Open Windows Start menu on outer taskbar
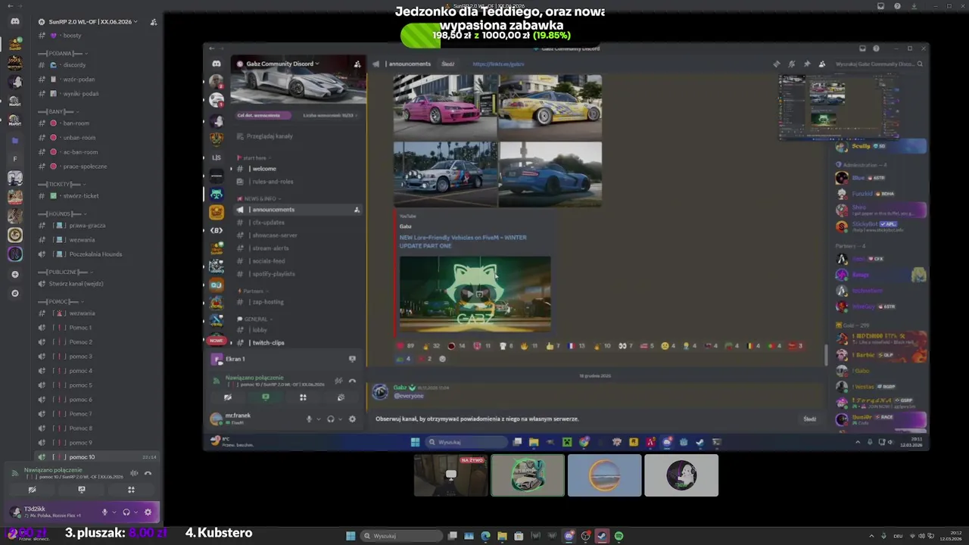The height and width of the screenshot is (545, 969). coord(351,536)
